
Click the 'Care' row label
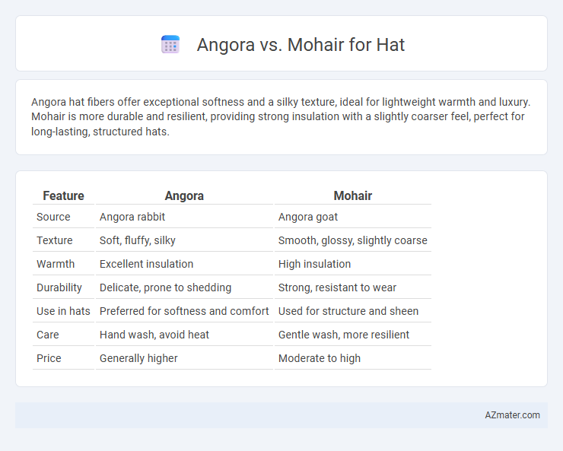click(x=48, y=335)
